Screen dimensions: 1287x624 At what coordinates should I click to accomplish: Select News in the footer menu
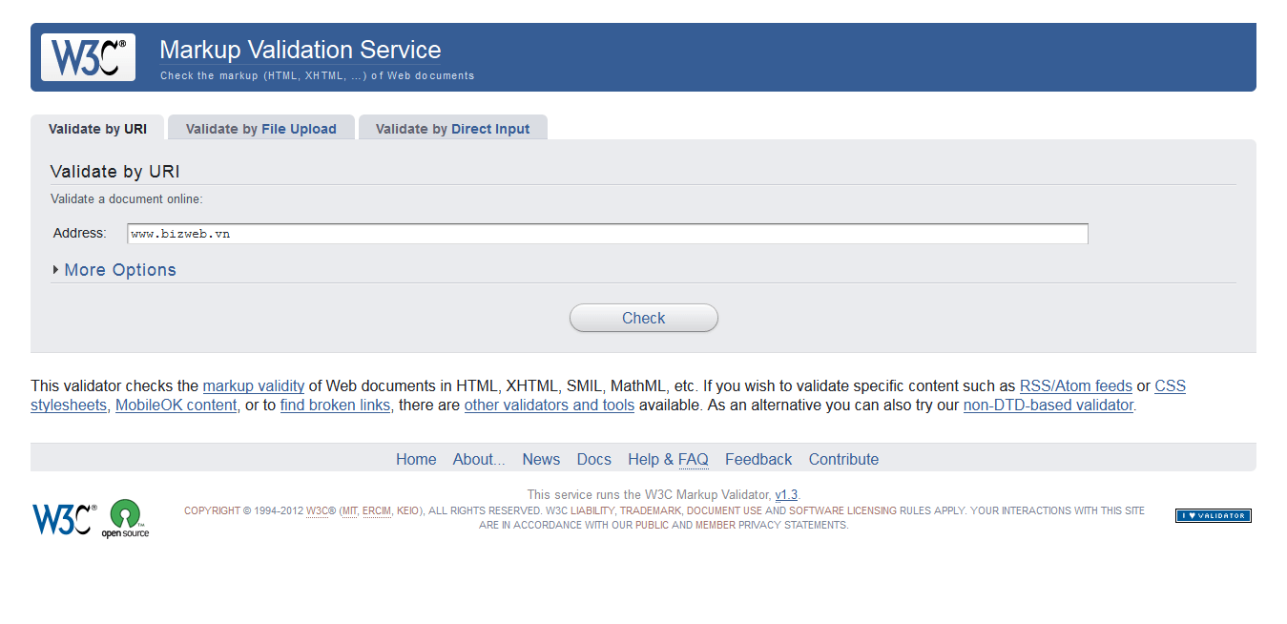coord(541,459)
